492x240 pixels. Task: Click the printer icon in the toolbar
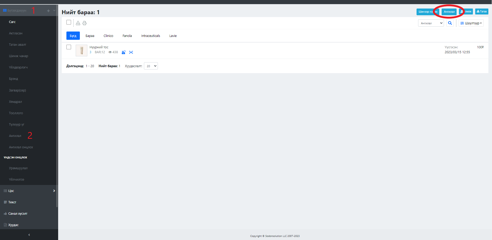(x=84, y=23)
